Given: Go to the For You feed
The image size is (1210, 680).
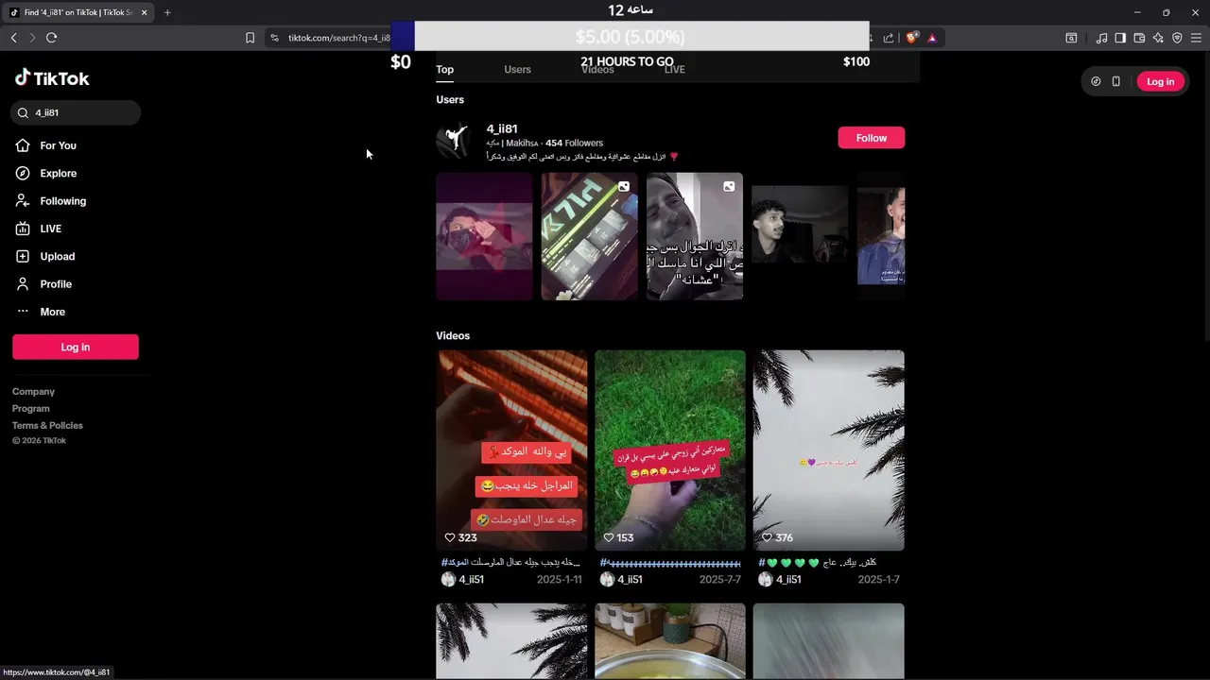Looking at the screenshot, I should (46, 145).
